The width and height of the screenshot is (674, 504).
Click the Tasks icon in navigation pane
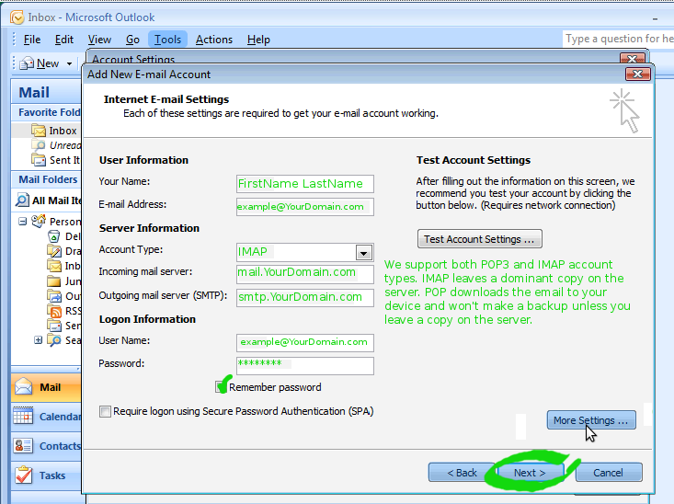coord(23,475)
